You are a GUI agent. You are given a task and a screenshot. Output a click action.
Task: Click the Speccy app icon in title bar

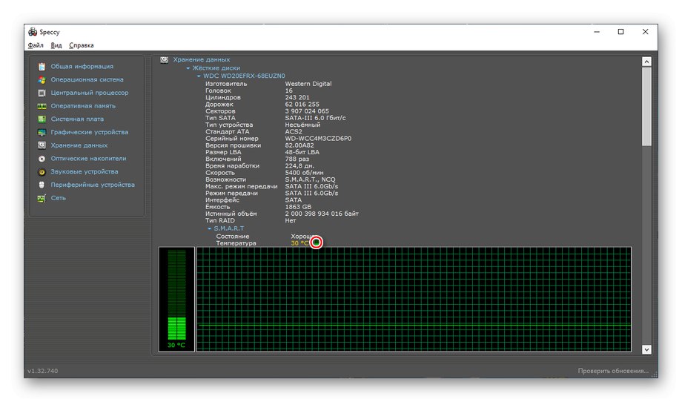tap(33, 32)
